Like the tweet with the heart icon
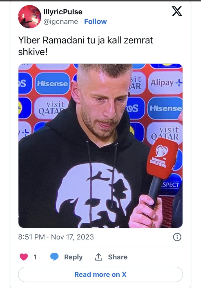 [24, 257]
